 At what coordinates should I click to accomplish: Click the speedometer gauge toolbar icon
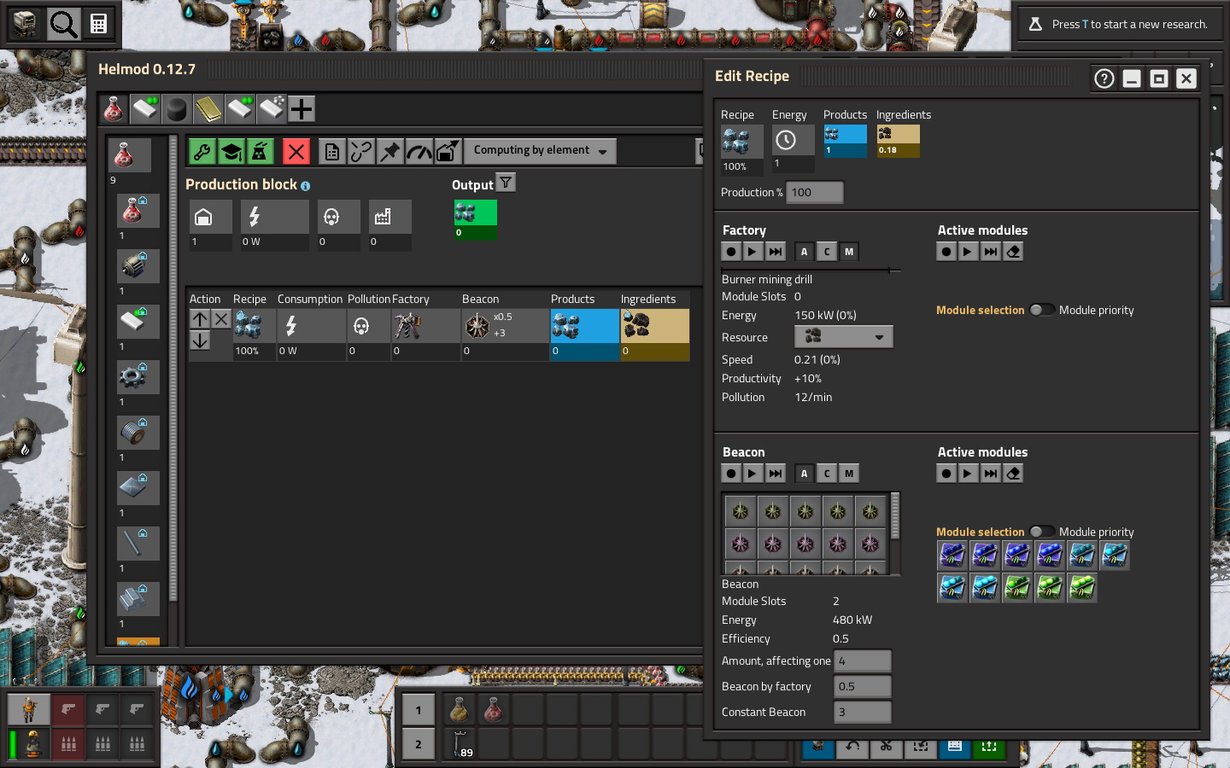pyautogui.click(x=419, y=152)
